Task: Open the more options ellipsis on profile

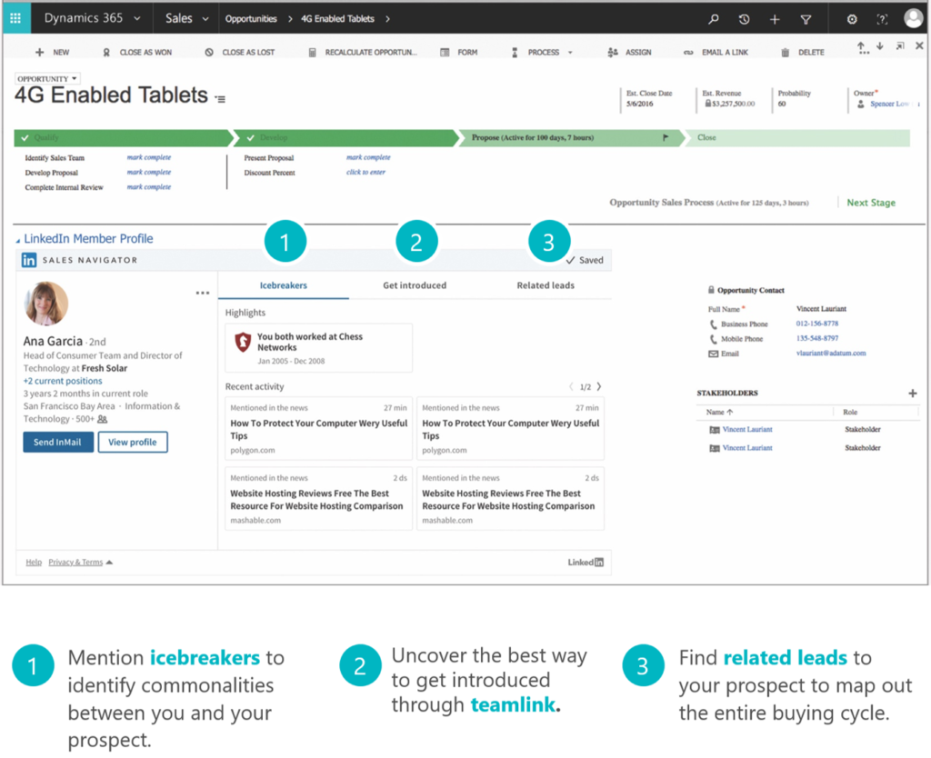Action: point(203,293)
